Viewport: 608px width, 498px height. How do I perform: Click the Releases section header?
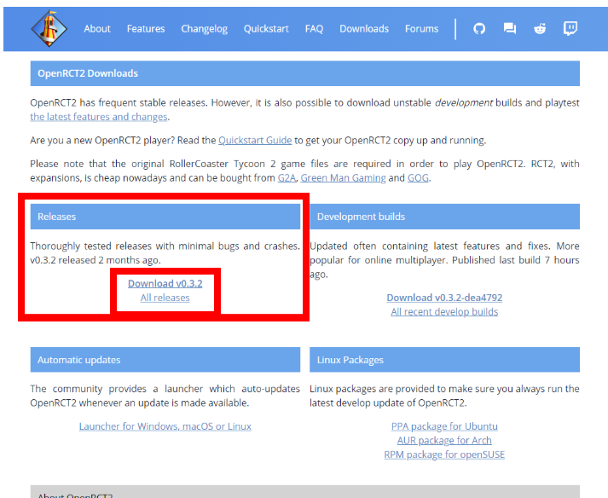click(165, 217)
